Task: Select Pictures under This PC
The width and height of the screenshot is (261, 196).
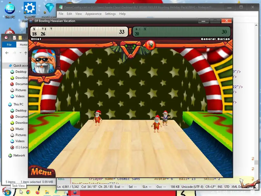Action: 21,135
